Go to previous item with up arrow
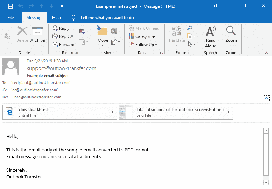 (x=41, y=6)
